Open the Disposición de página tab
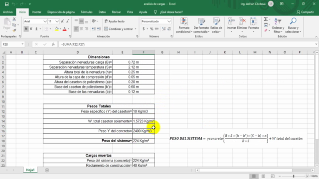 tap(61, 12)
